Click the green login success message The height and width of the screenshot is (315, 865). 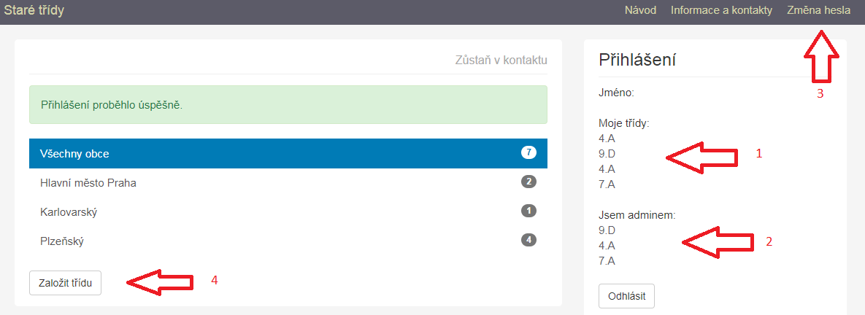288,104
